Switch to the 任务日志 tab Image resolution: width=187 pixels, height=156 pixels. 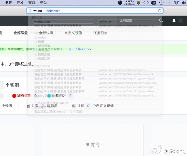(100, 33)
